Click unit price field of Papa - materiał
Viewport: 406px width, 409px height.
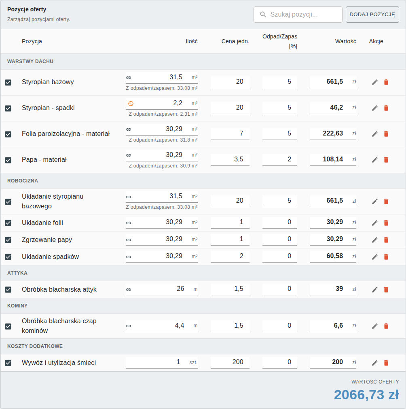[230, 159]
